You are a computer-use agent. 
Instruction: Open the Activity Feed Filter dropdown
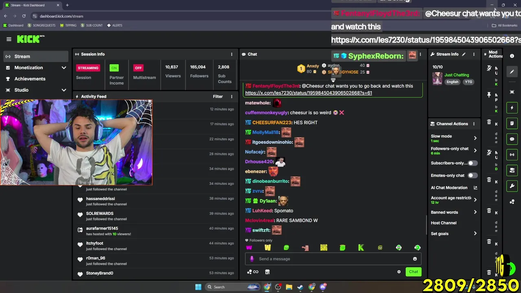(x=218, y=96)
